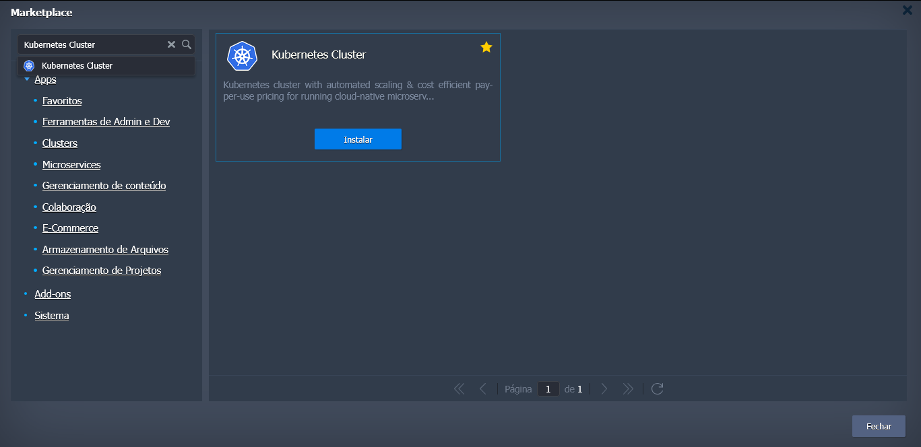Open the Colaboração category

tap(69, 207)
